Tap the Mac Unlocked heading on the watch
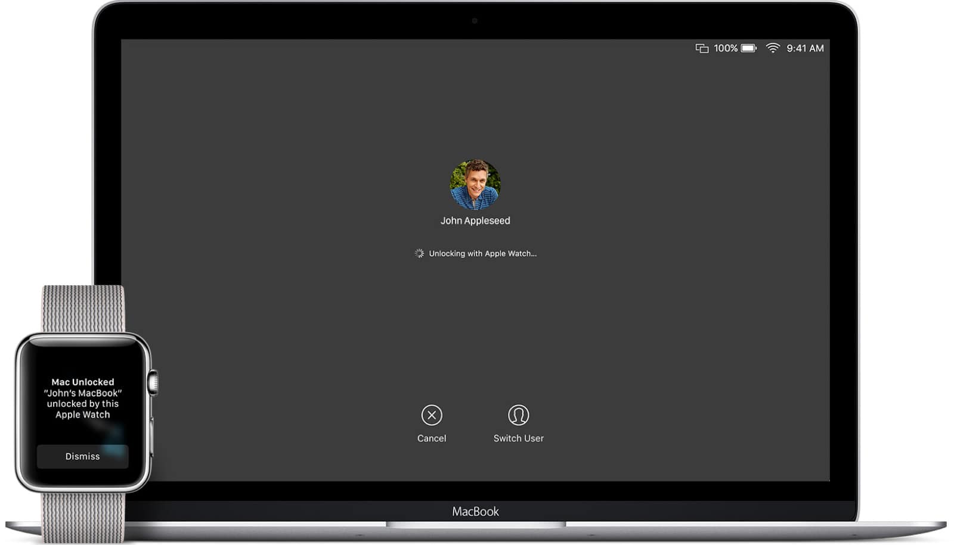 [x=82, y=382]
